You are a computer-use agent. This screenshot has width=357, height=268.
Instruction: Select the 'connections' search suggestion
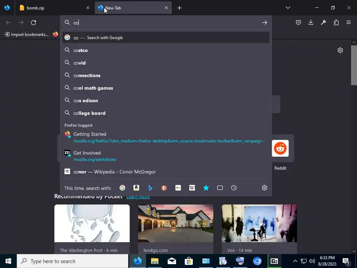click(x=166, y=75)
